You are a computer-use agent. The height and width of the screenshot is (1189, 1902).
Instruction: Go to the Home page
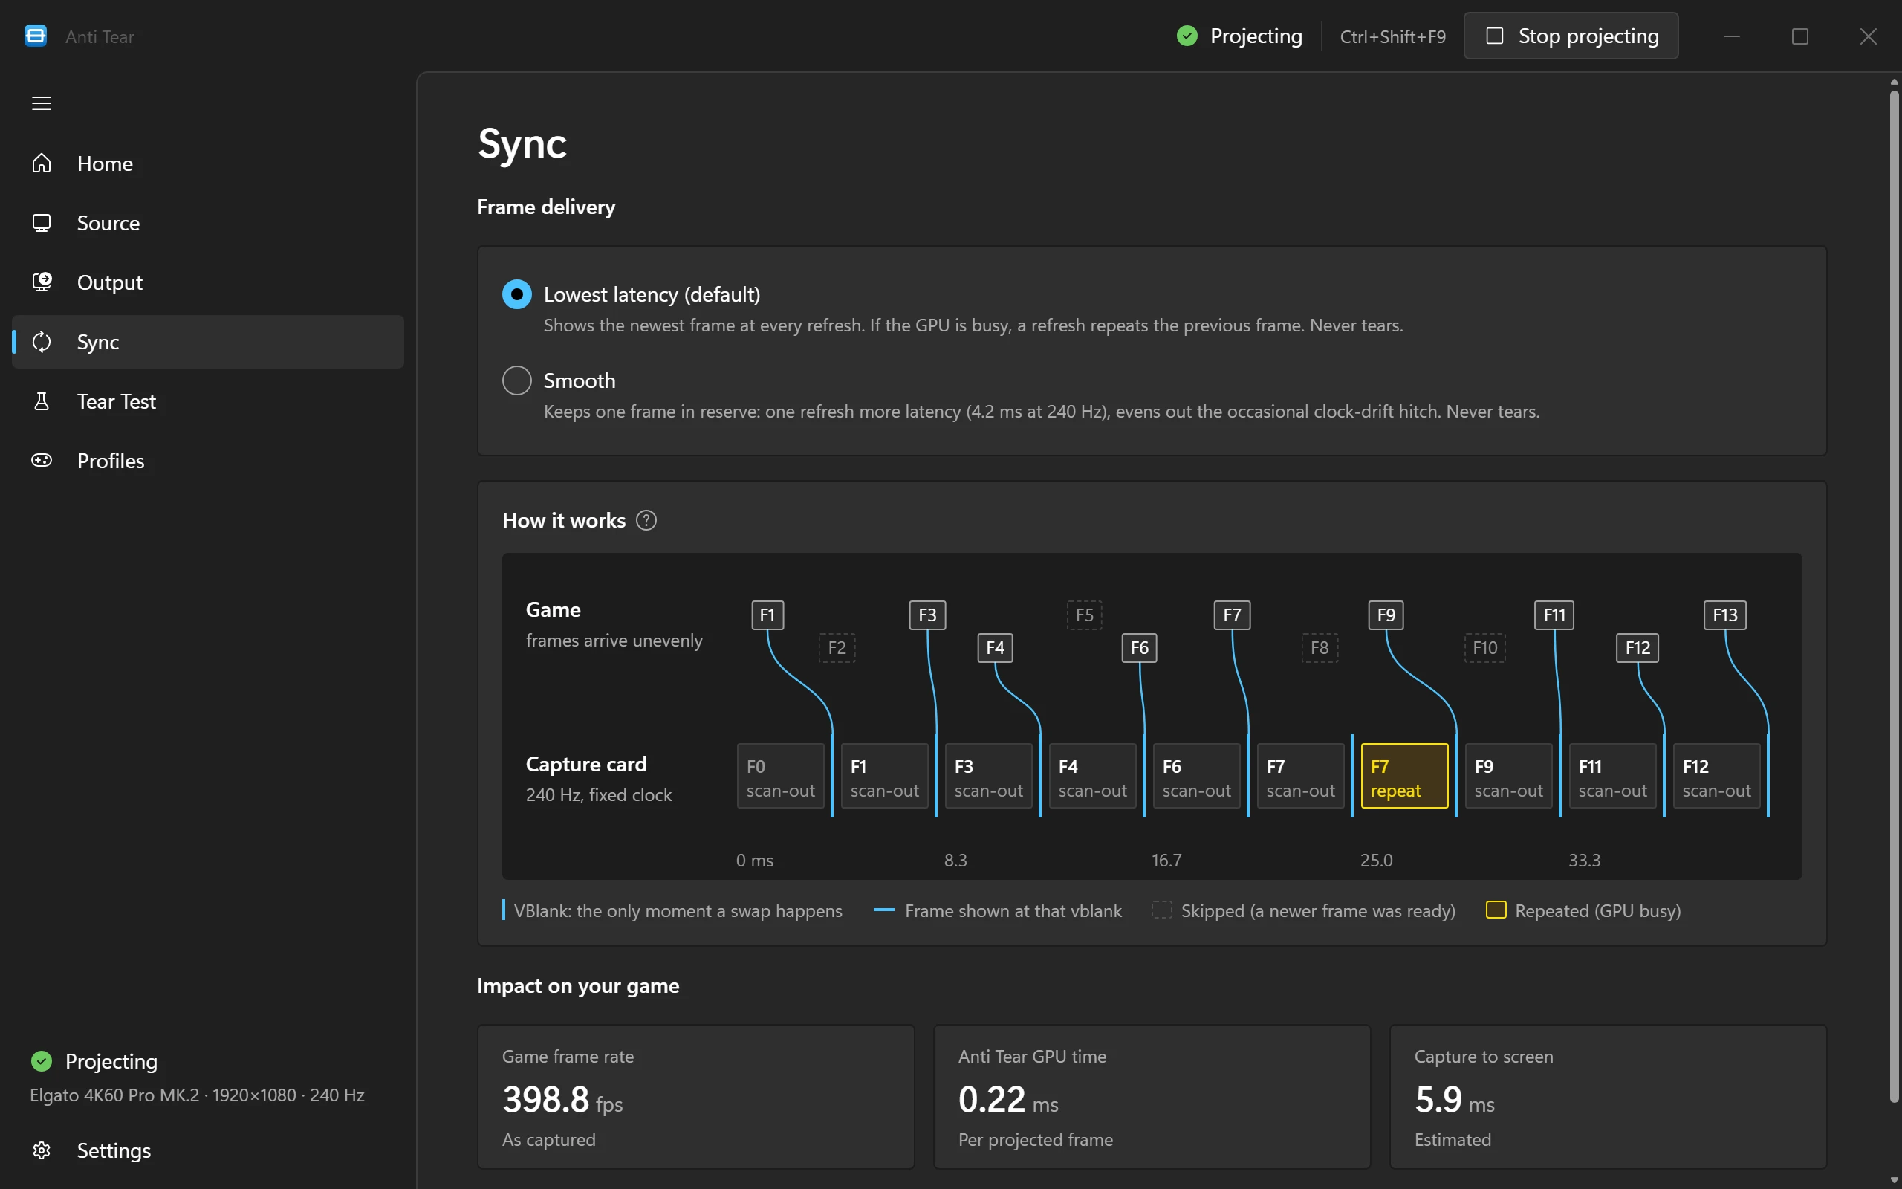[x=208, y=163]
